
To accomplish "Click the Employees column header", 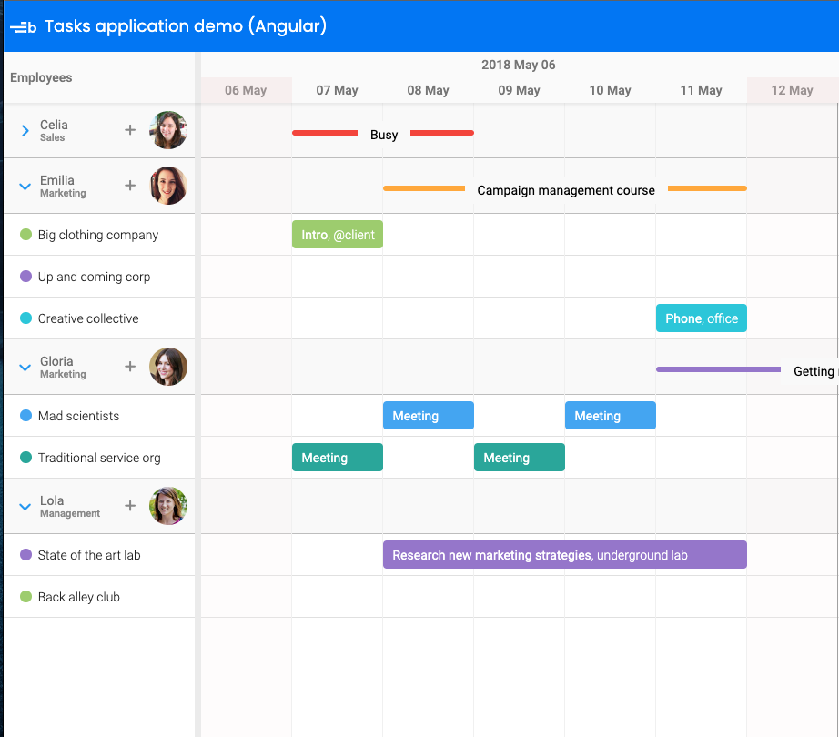I will click(x=41, y=78).
